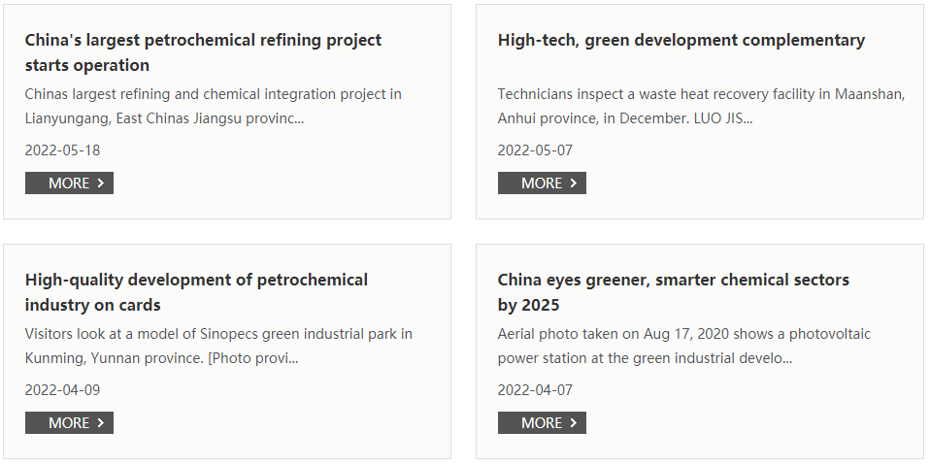Click MORE under the Sinopec Kunming article
The height and width of the screenshot is (465, 930).
pyautogui.click(x=69, y=423)
